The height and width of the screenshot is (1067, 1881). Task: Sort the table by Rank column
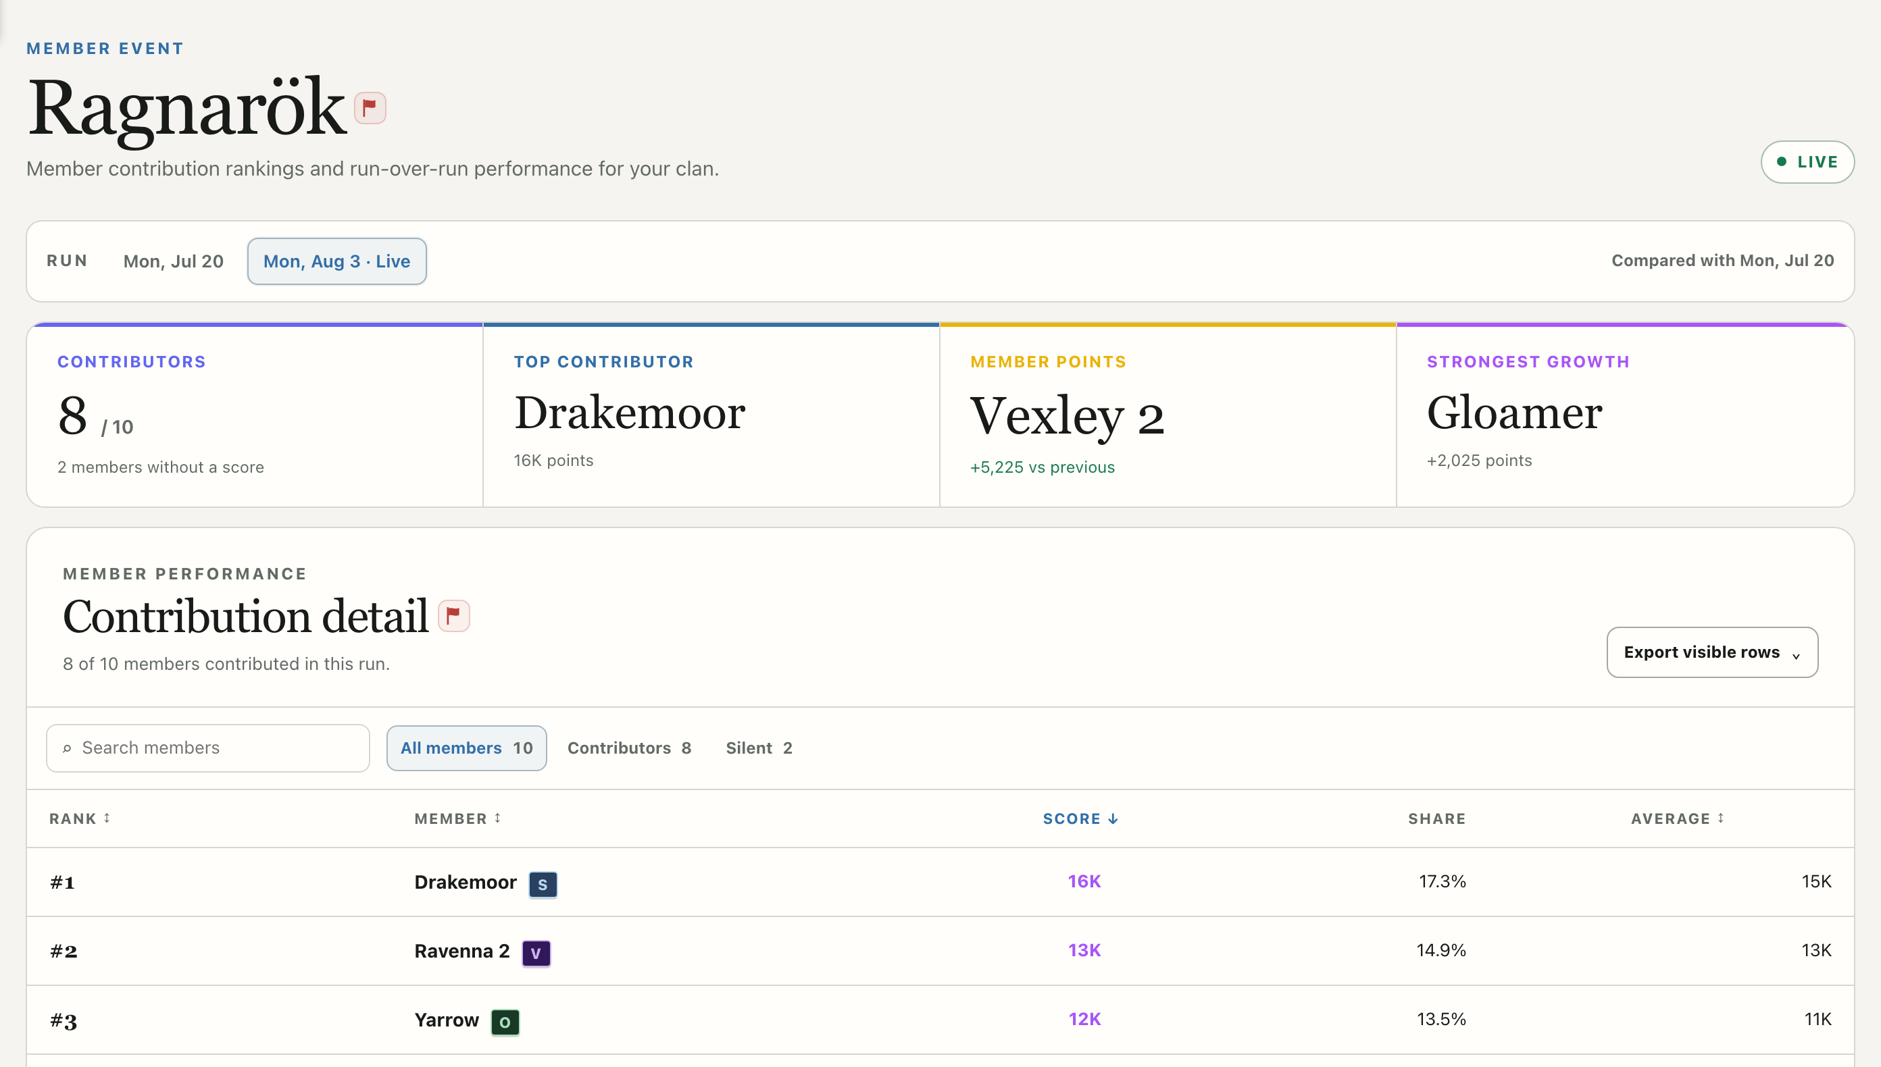point(80,818)
